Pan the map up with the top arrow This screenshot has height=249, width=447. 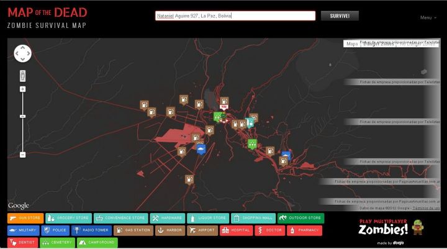(22, 48)
